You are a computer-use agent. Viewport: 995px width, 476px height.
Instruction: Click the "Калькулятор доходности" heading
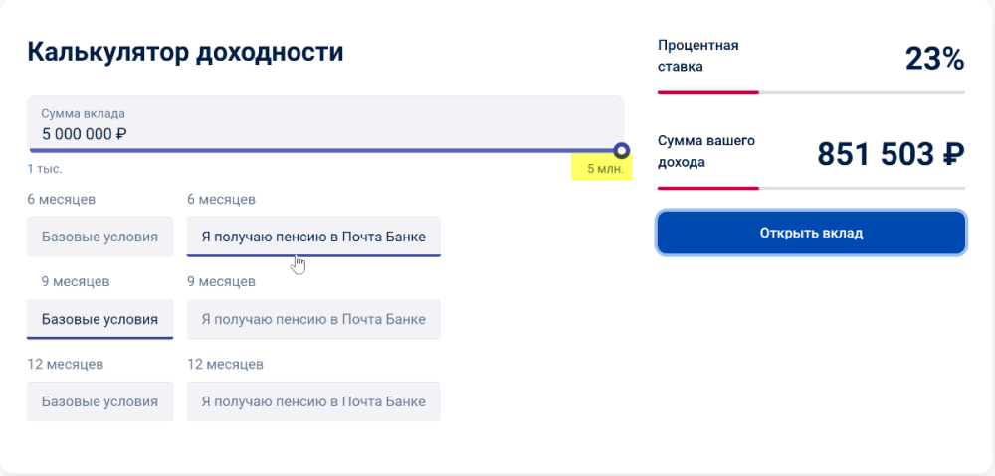[185, 53]
